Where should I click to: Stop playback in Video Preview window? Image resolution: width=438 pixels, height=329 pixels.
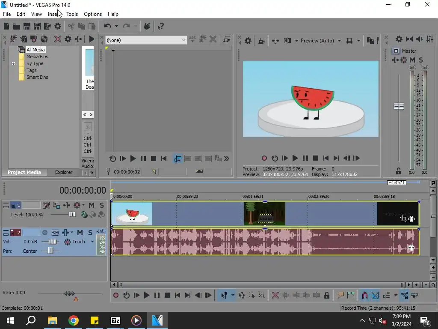click(316, 159)
